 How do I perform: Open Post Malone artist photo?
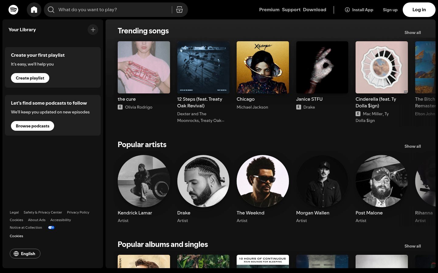coord(382,181)
